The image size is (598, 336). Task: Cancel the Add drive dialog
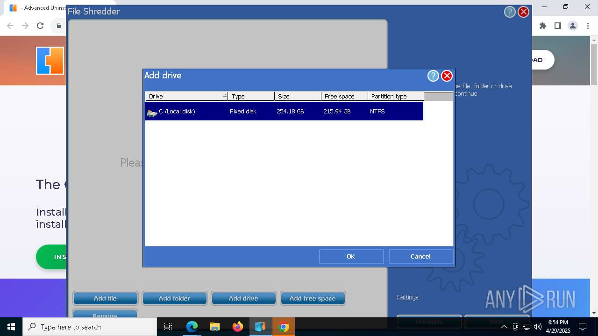coord(421,256)
